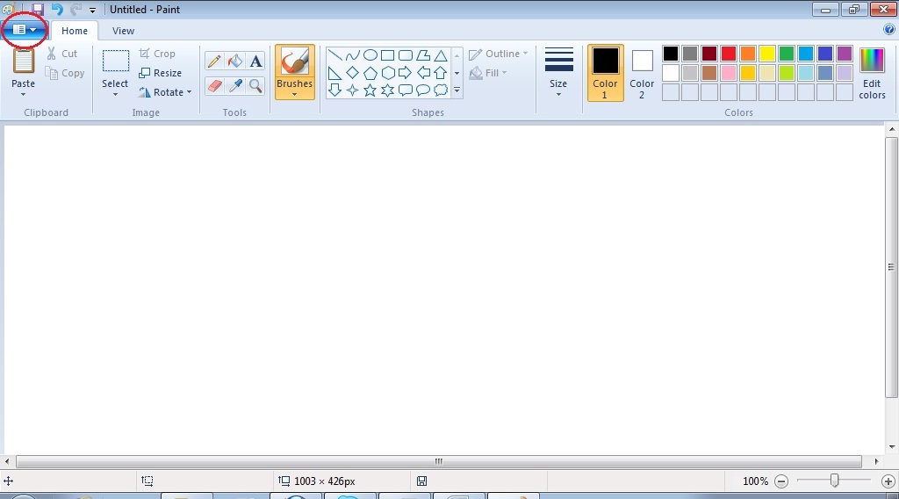This screenshot has width=899, height=499.
Task: Click the vertical scrollbar down arrow
Action: click(892, 447)
